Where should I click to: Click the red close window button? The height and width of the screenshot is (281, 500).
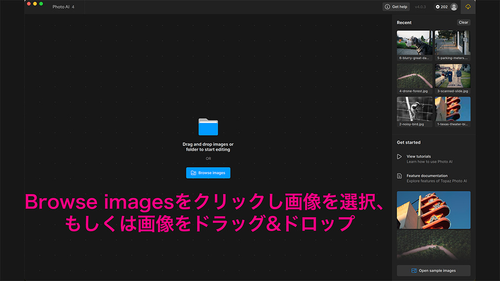point(29,4)
